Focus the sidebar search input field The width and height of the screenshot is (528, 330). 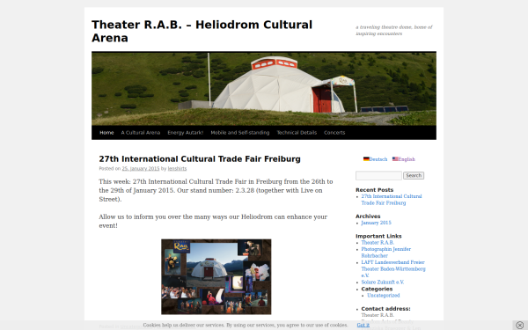click(378, 175)
